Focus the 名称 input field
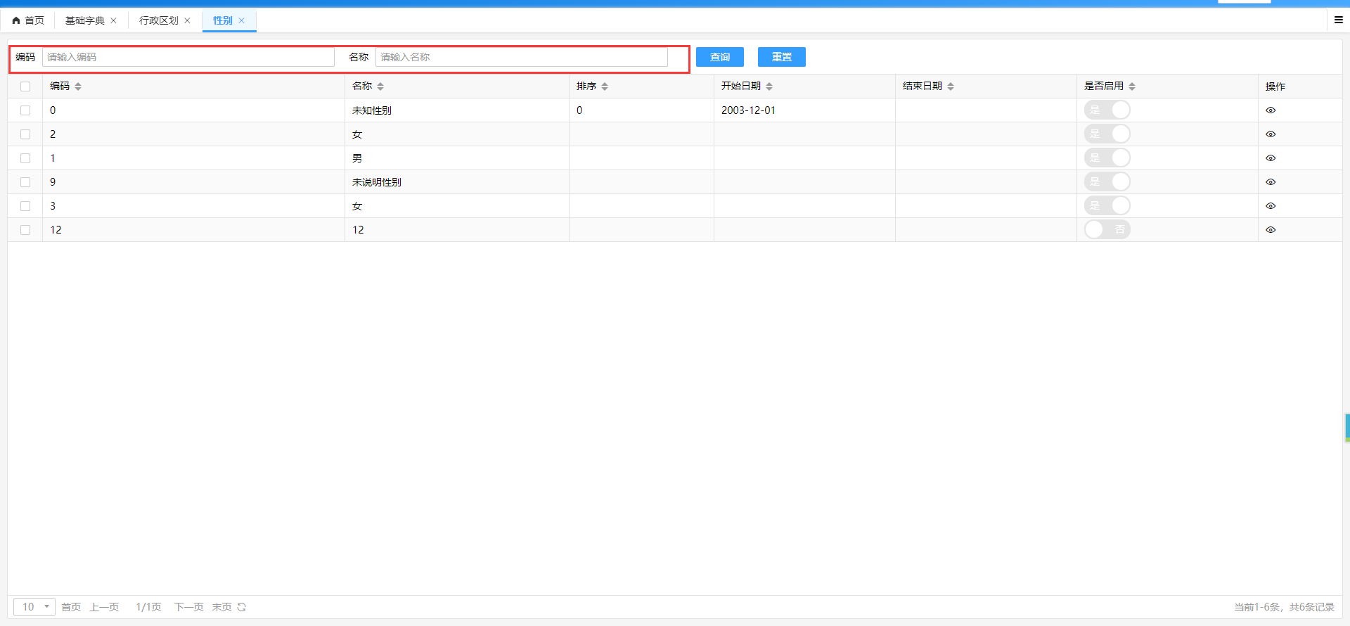 click(x=521, y=57)
